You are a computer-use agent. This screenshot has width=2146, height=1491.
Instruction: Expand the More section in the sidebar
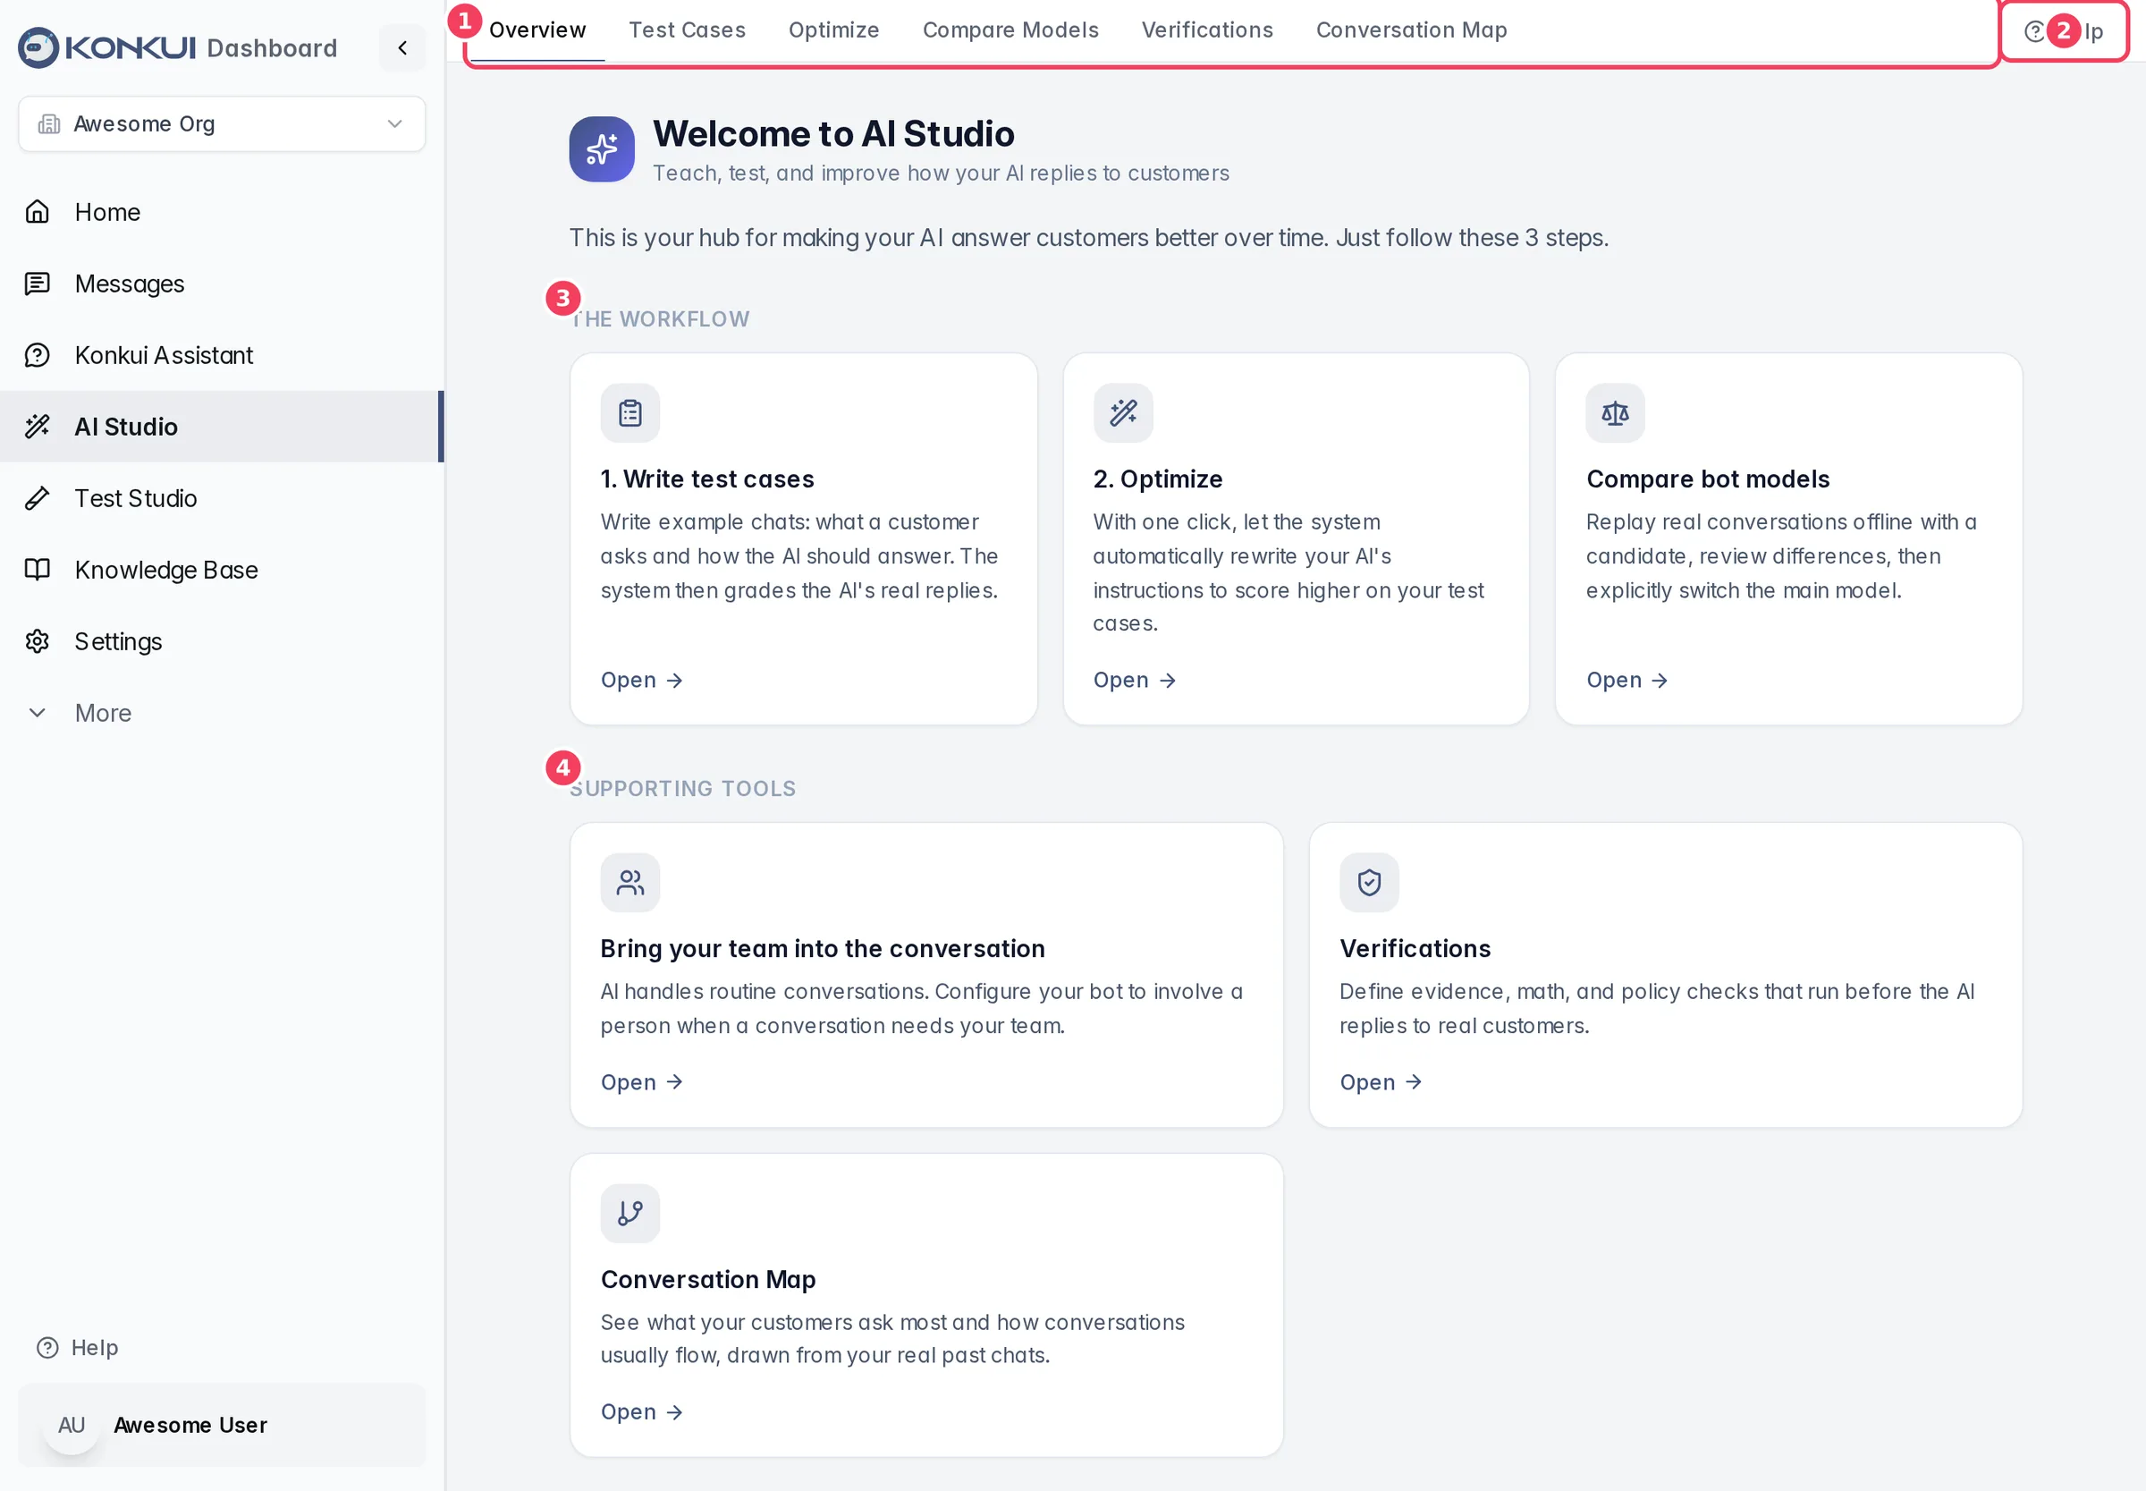click(x=223, y=713)
